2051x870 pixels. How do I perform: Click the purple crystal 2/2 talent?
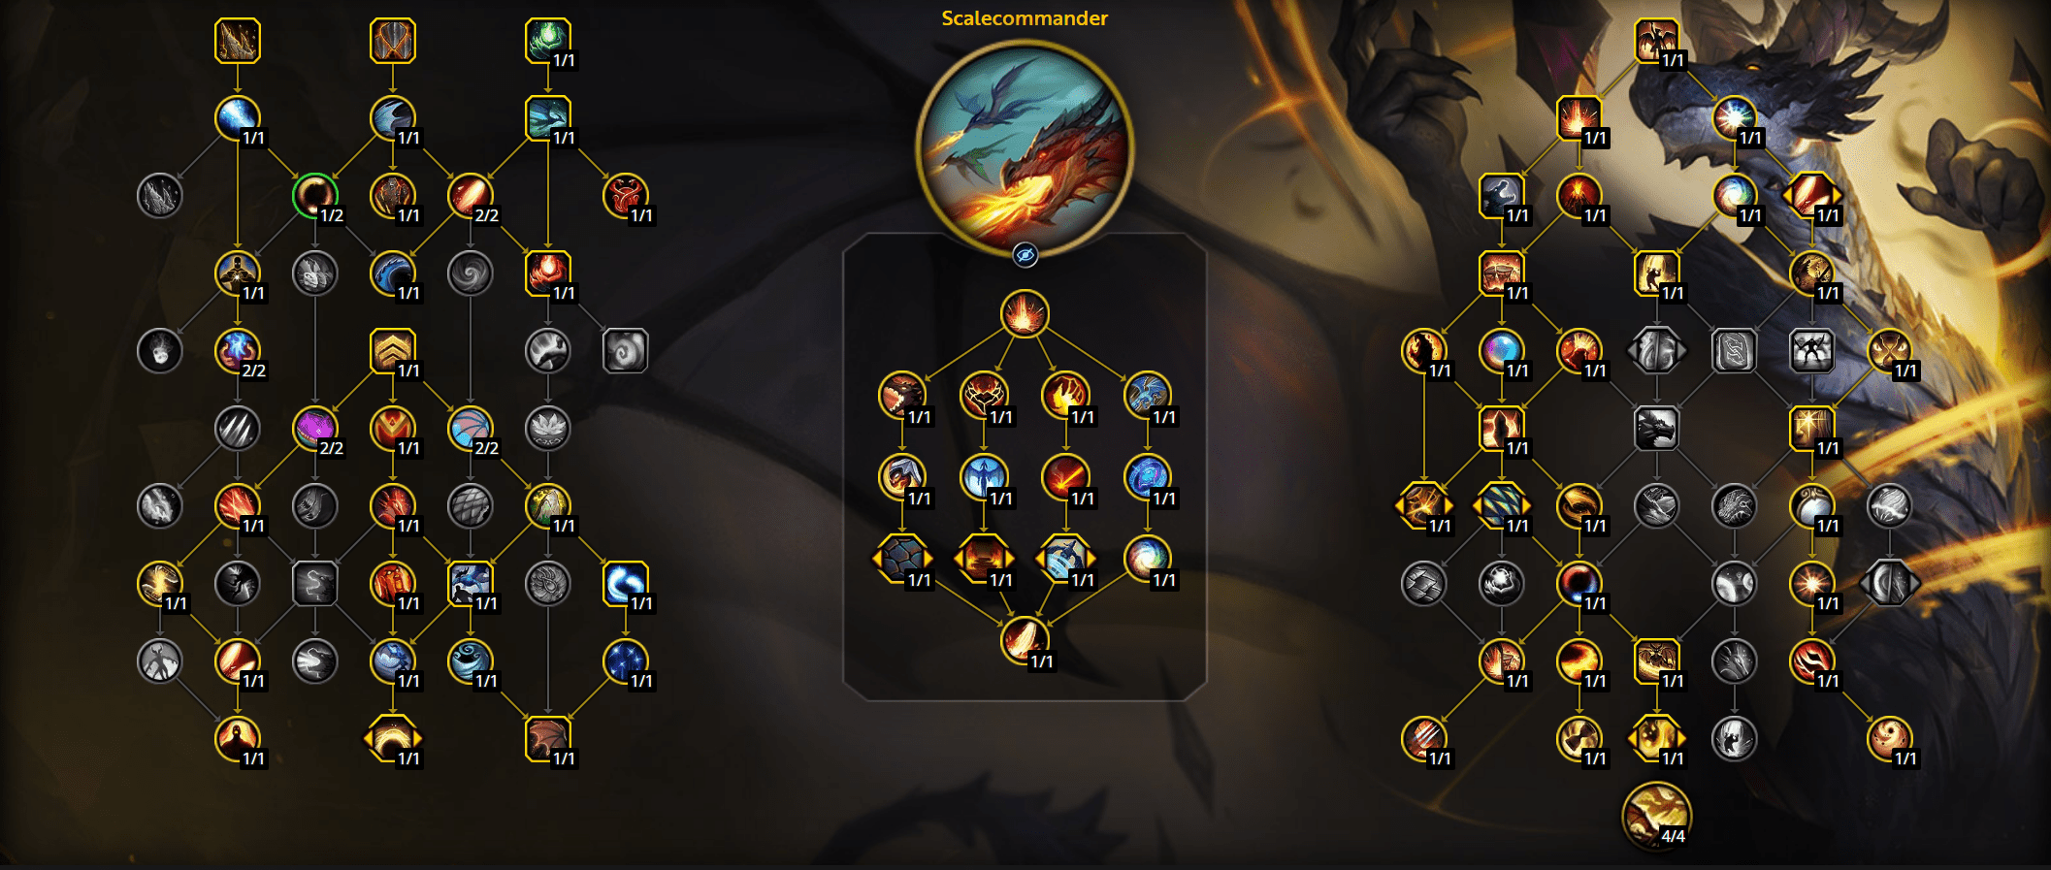coord(315,429)
